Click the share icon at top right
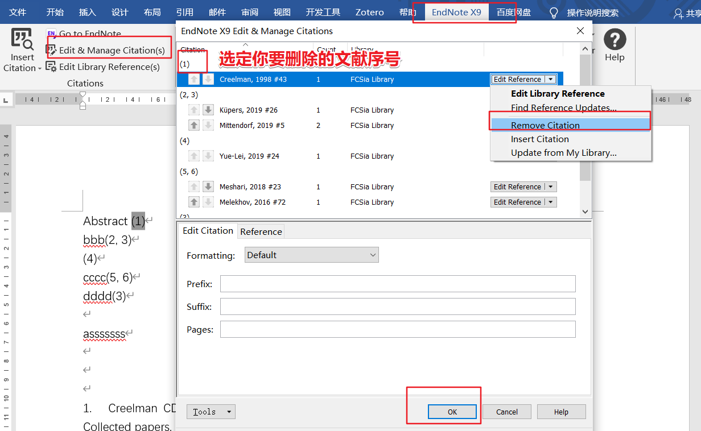Image resolution: width=701 pixels, height=431 pixels. 678,13
